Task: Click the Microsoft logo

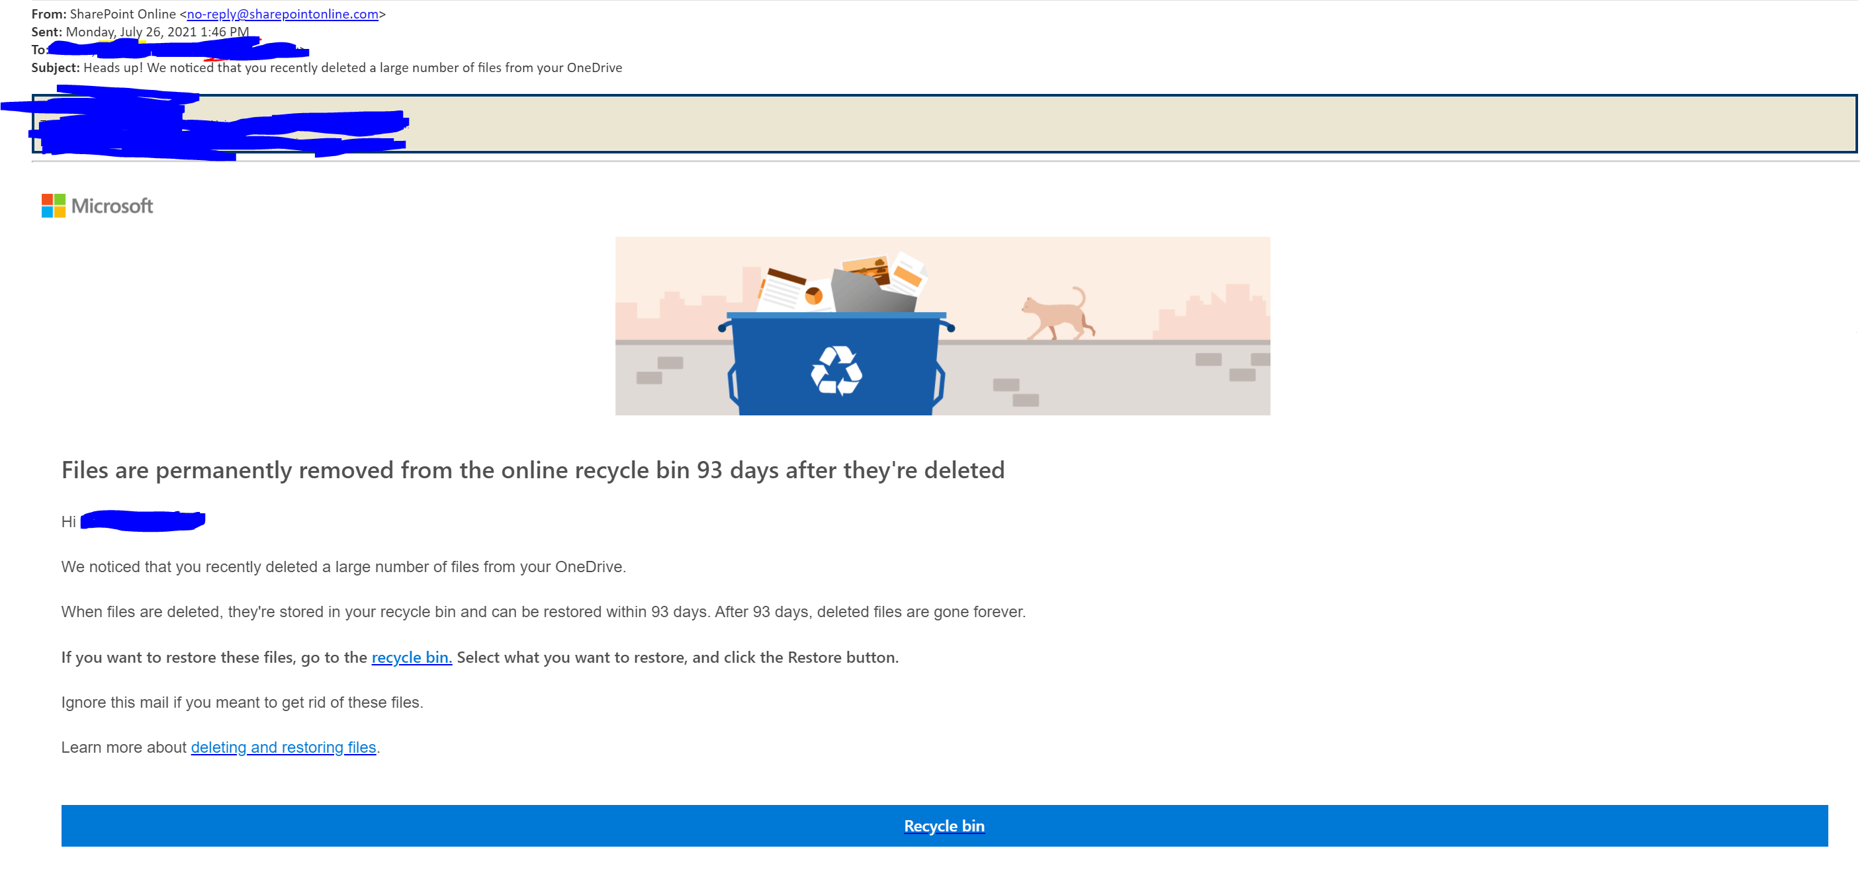Action: 53,206
